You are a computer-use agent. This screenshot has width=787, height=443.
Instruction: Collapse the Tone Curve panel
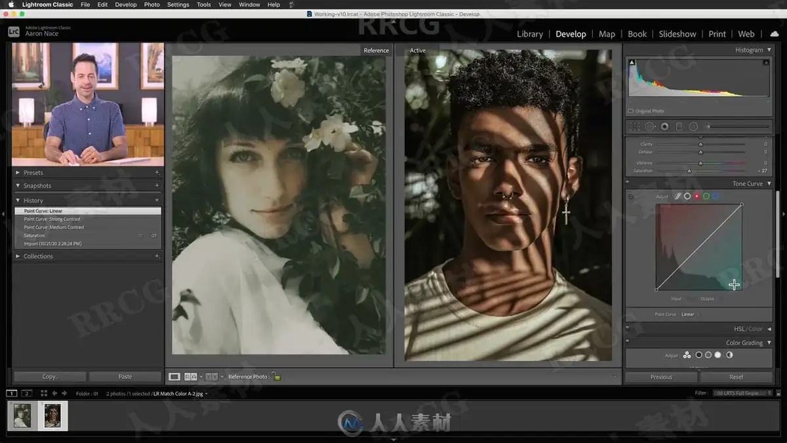769,183
